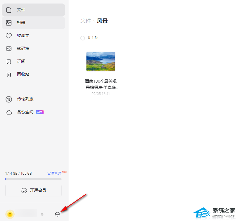Click the user avatar at bottom left

(10, 214)
